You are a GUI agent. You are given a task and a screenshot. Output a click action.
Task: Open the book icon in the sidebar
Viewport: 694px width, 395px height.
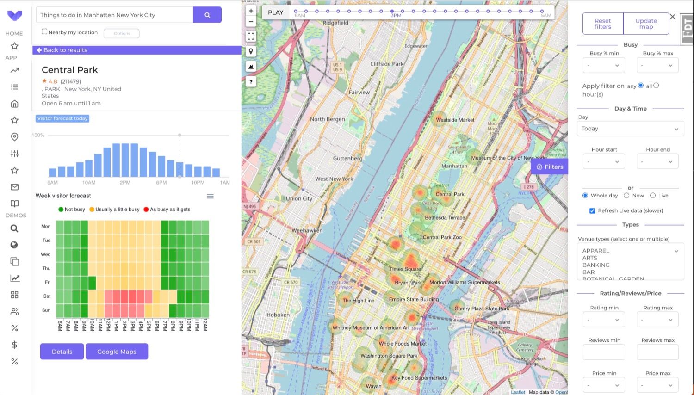pos(15,204)
